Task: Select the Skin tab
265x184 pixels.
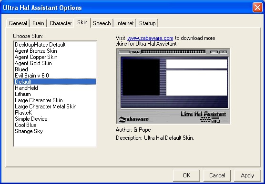Action: pos(82,22)
